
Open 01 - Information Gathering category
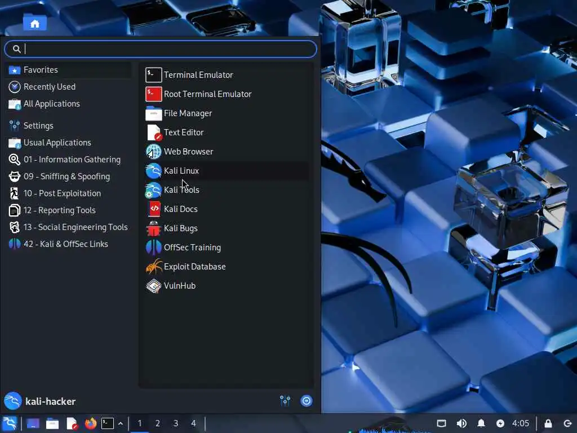pyautogui.click(x=69, y=160)
